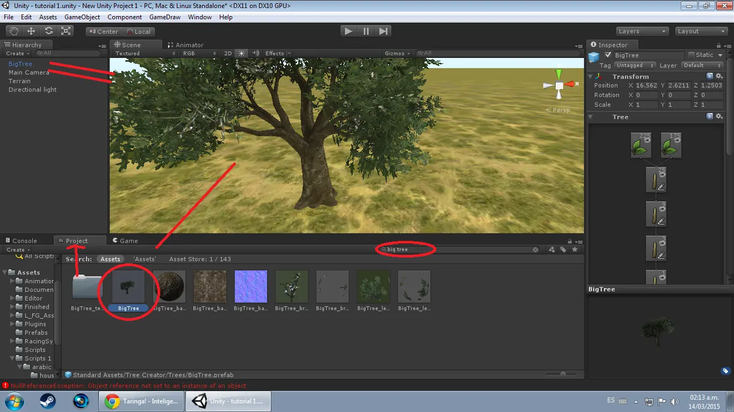Open the GameDraw menu
This screenshot has height=412, width=734.
pyautogui.click(x=165, y=17)
